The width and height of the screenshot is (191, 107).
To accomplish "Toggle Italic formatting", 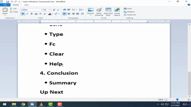I will point(27,14).
